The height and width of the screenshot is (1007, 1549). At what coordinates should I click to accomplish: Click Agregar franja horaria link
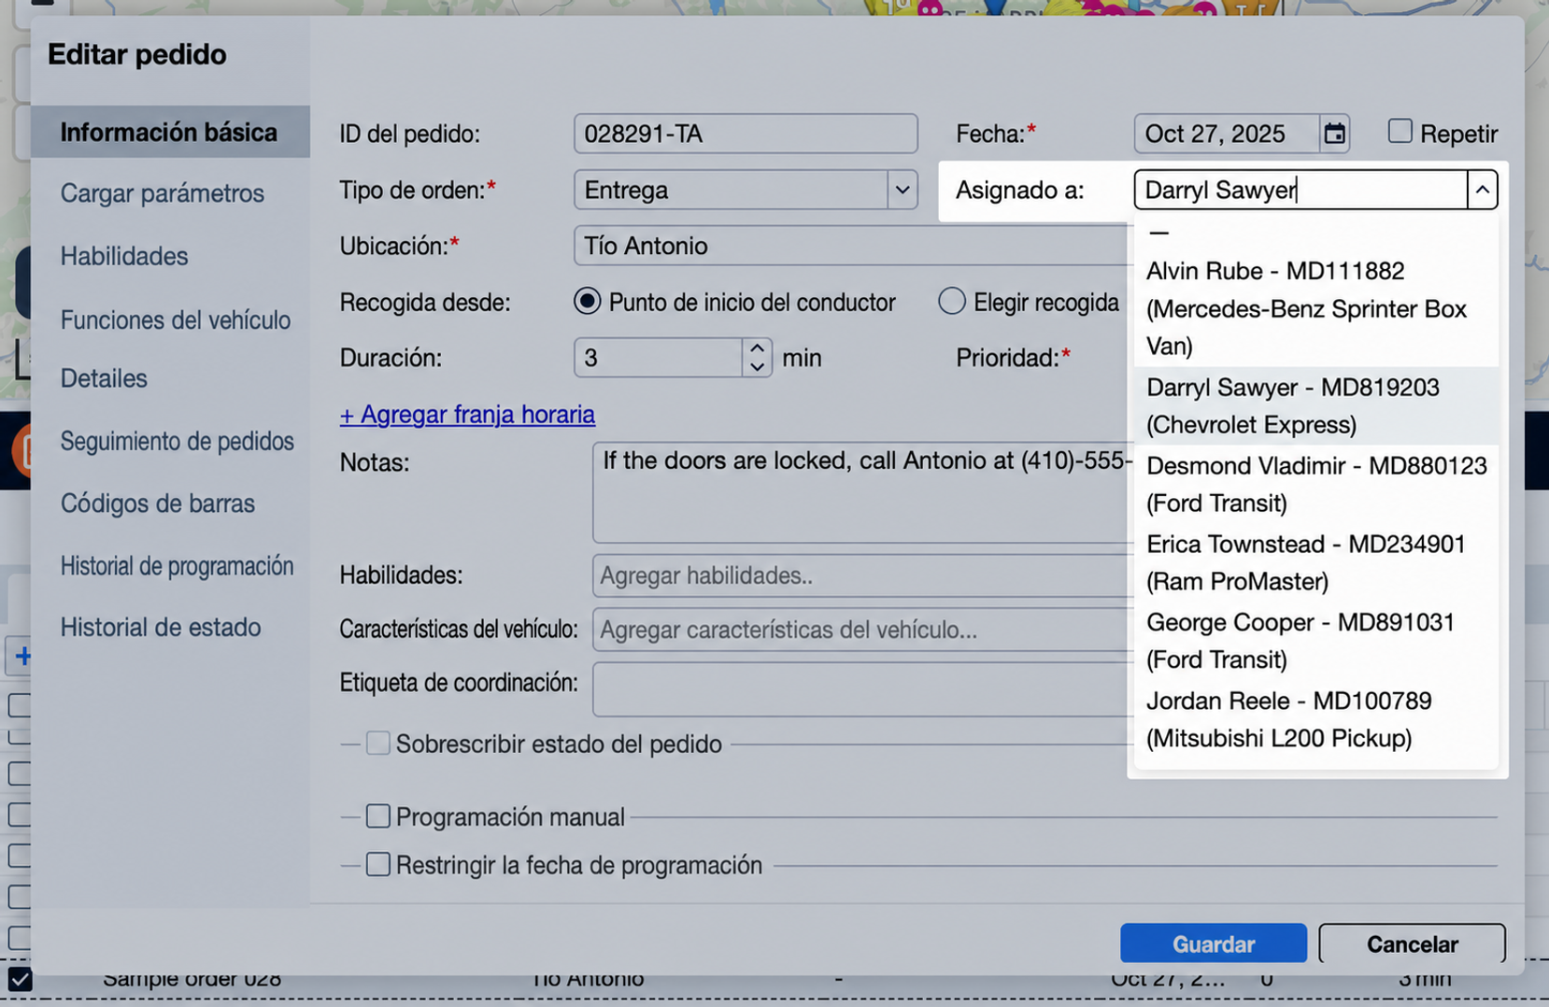click(467, 414)
